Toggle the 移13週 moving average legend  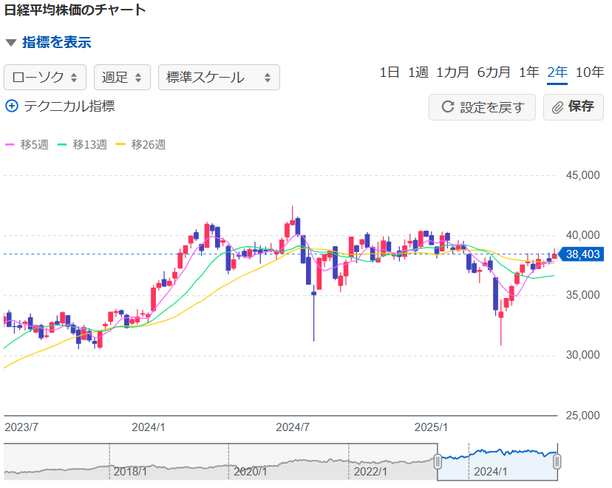click(x=82, y=144)
